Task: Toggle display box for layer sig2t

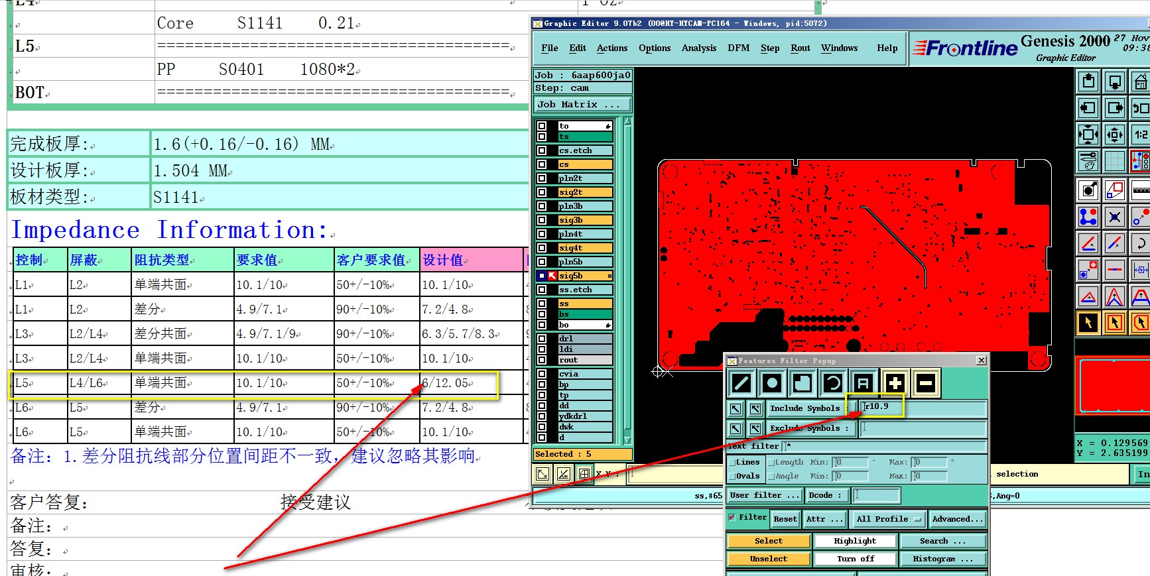Action: pos(542,192)
